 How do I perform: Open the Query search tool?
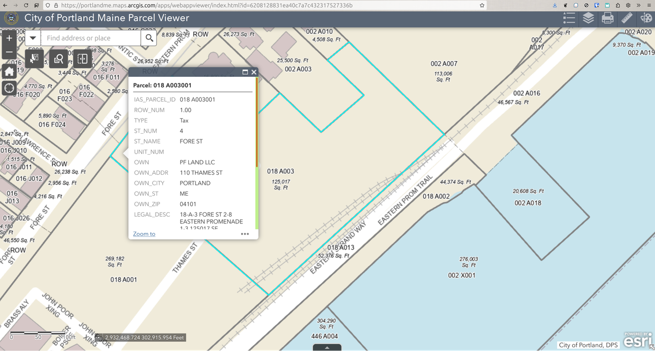coord(58,59)
